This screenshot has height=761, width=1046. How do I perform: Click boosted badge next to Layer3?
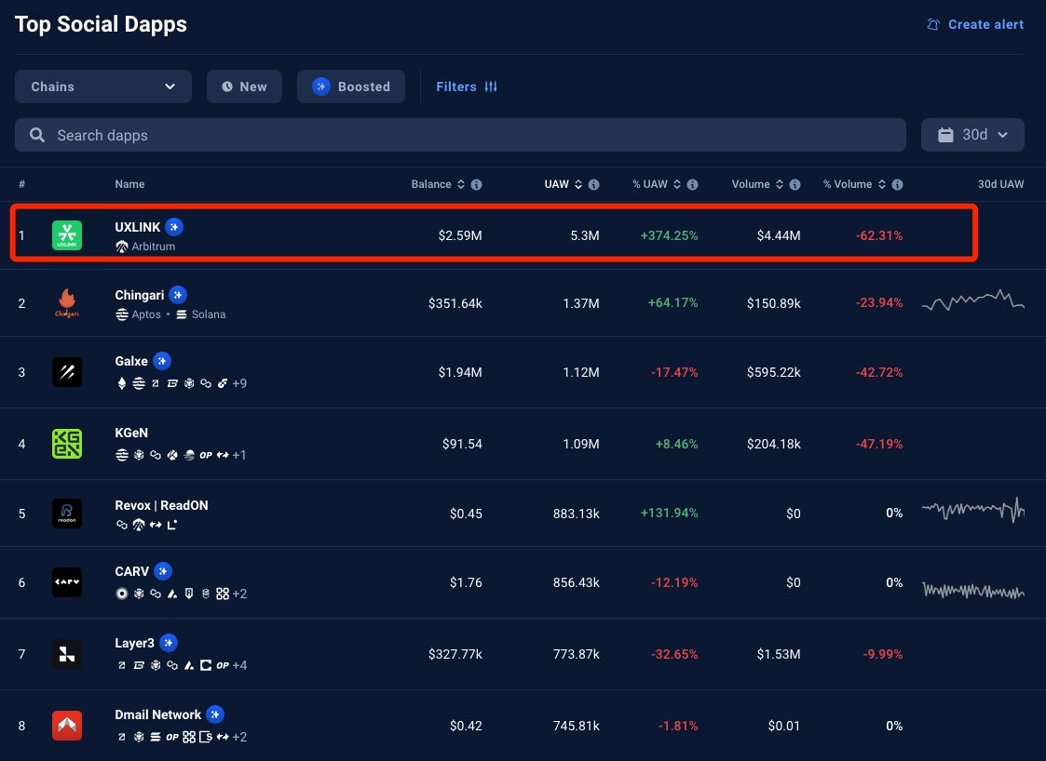(x=168, y=643)
